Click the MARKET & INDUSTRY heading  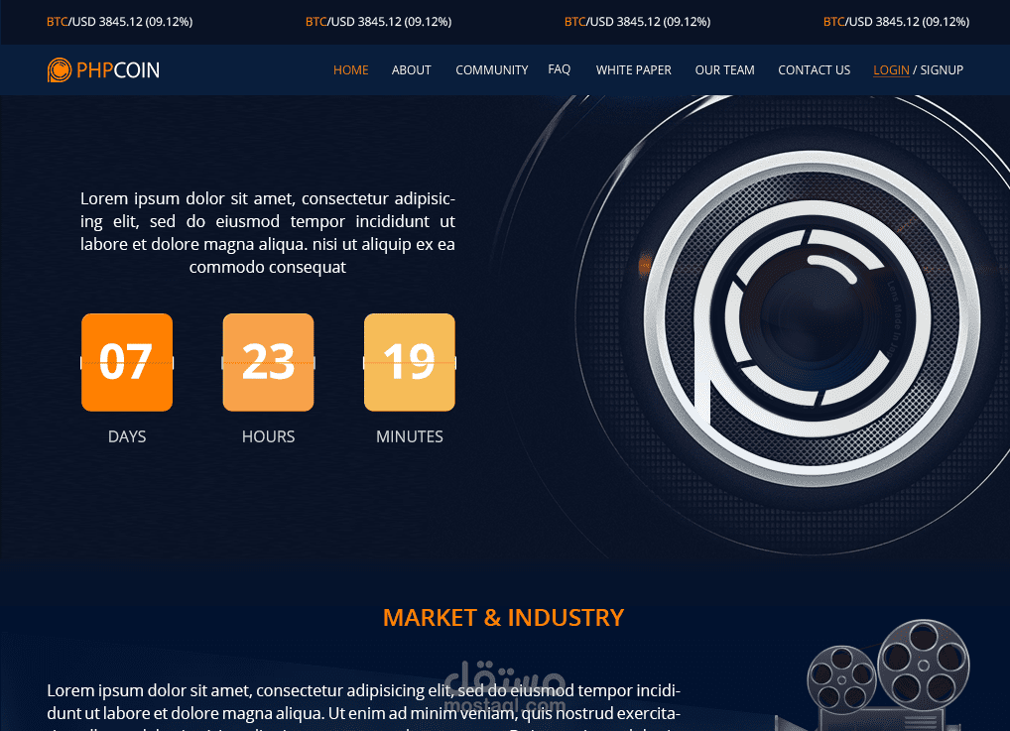coord(503,616)
